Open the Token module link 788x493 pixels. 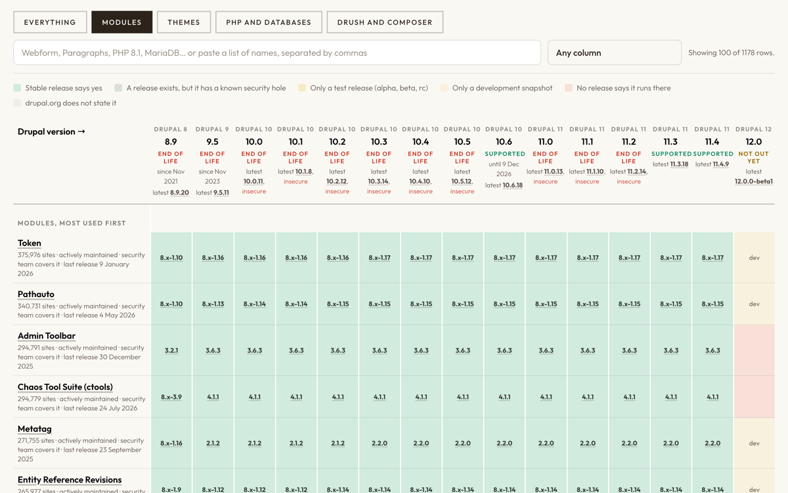[x=30, y=243]
